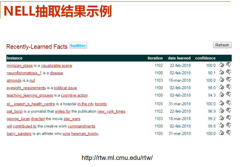The height and width of the screenshot is (167, 240).
Task: Thumbs-up the st__joseph_s_health_centre row
Action: [221, 103]
